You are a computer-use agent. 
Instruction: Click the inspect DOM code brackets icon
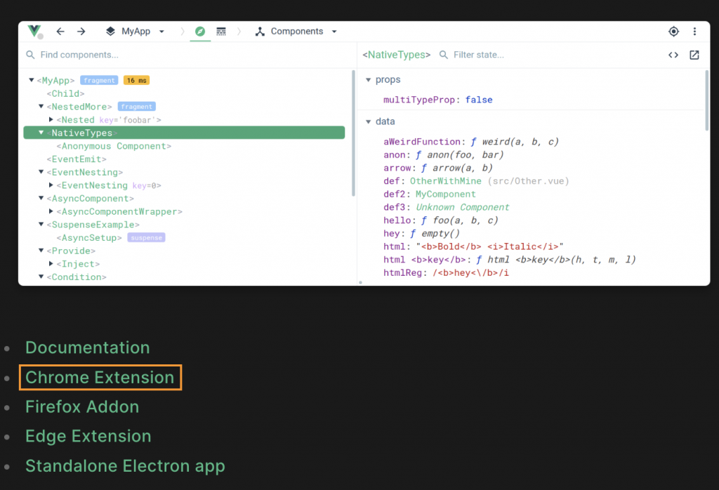click(x=673, y=55)
